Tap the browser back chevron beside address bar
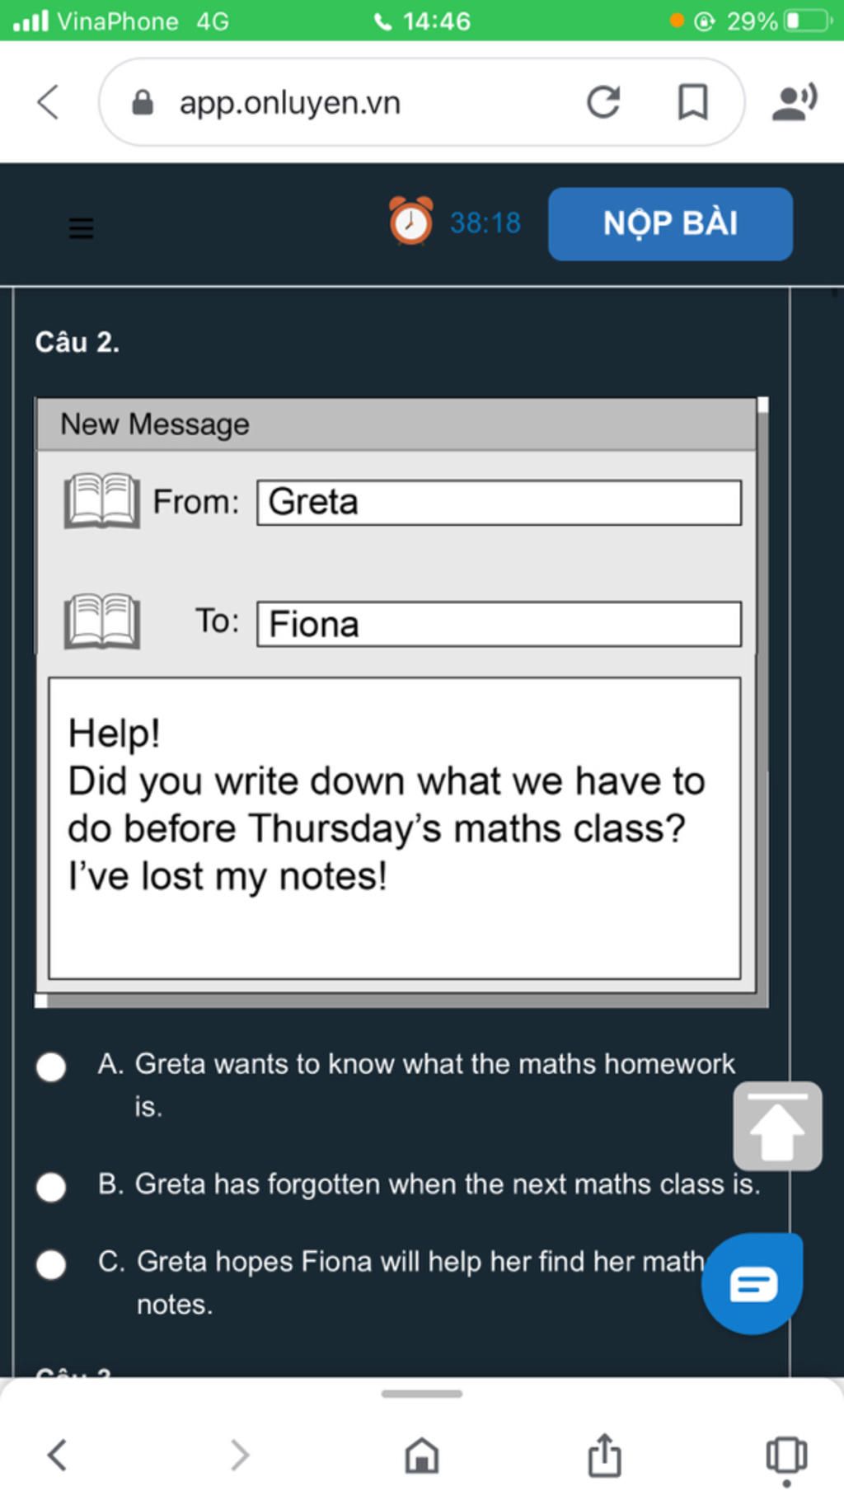The image size is (844, 1500). [x=49, y=102]
